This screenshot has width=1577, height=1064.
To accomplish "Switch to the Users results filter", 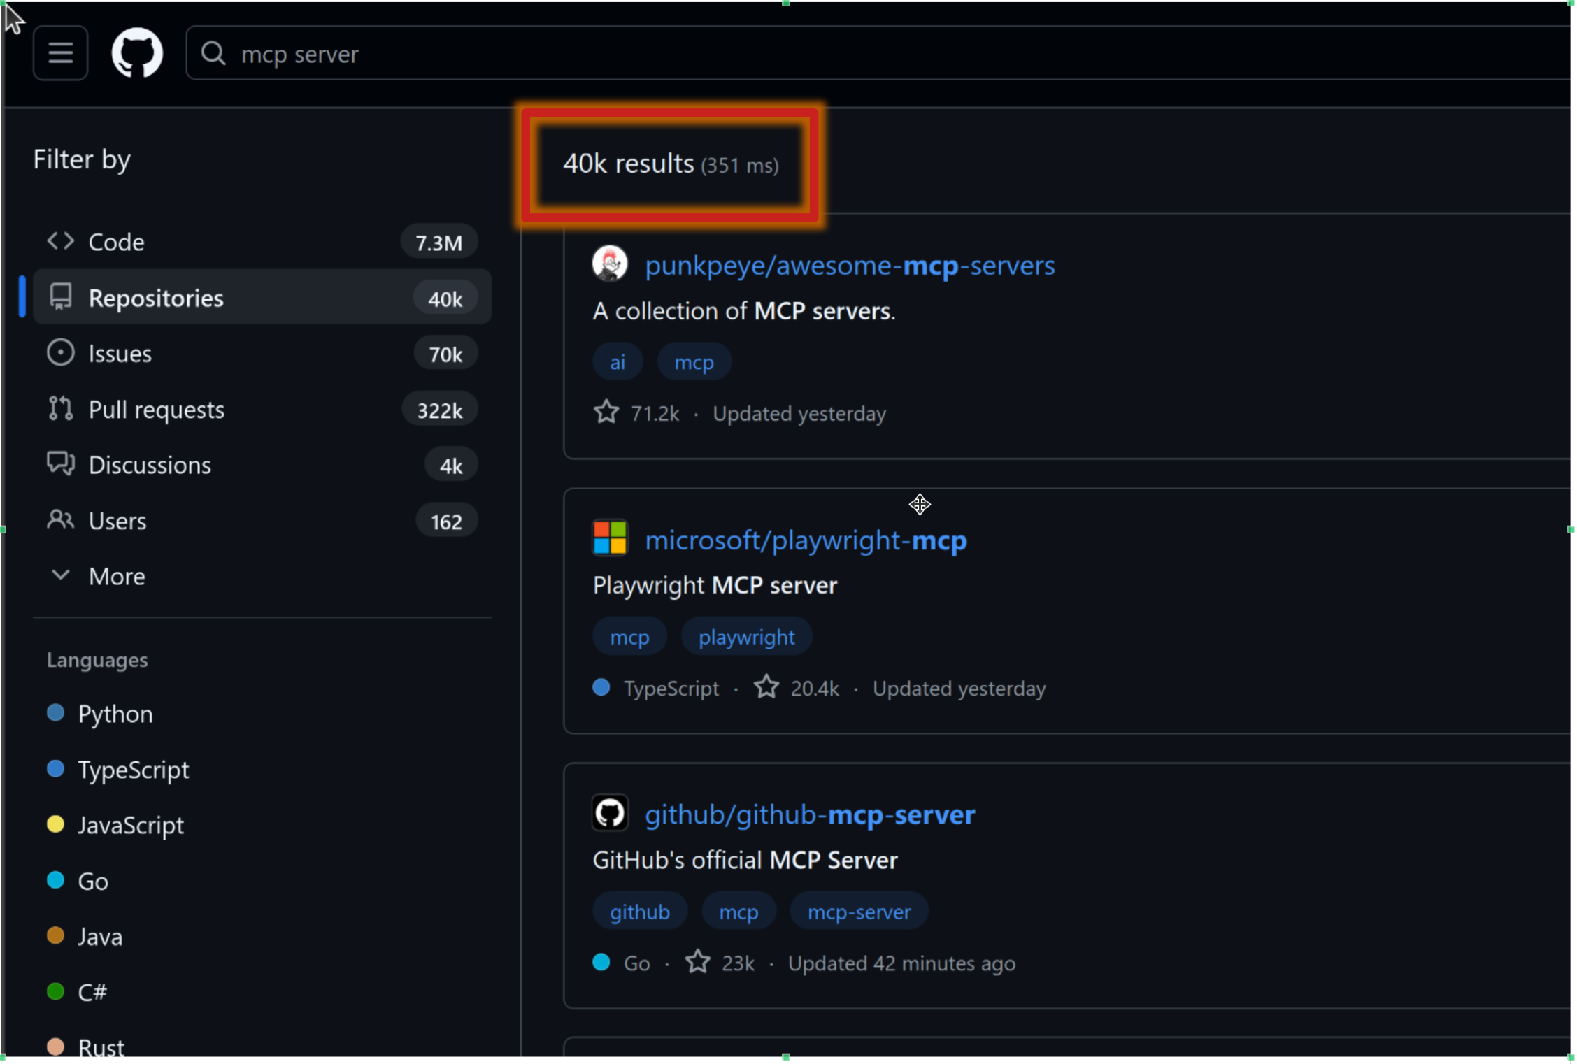I will tap(117, 520).
